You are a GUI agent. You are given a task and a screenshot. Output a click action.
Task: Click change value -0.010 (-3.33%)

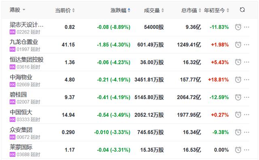pyautogui.click(x=112, y=132)
